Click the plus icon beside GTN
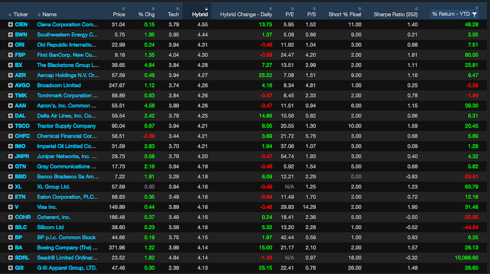The height and width of the screenshot is (274, 490). pos(10,167)
